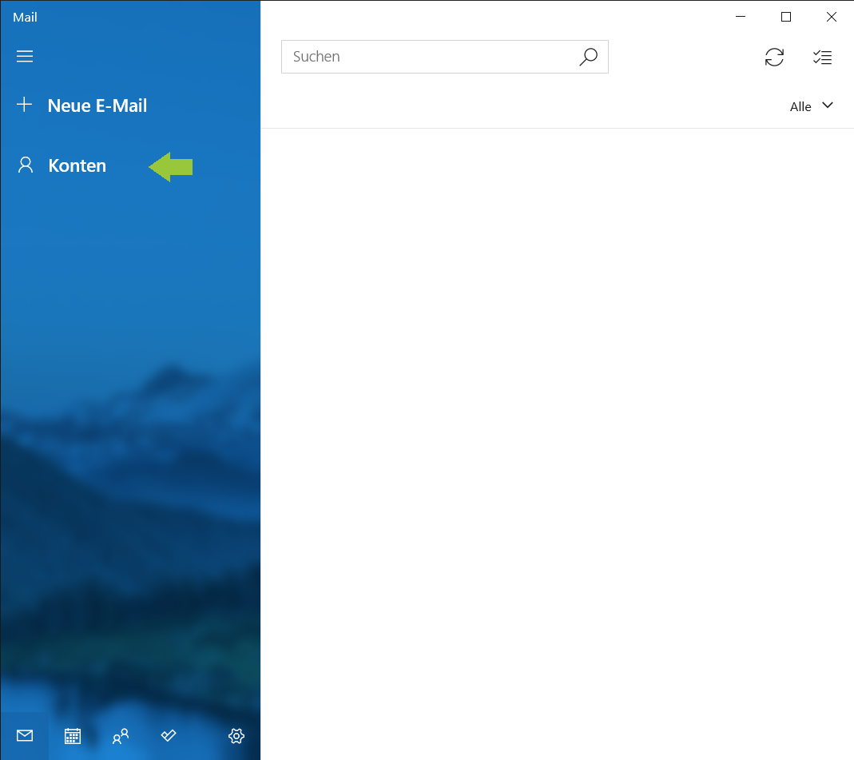This screenshot has width=854, height=760.
Task: Minimize the Mail window
Action: click(741, 17)
